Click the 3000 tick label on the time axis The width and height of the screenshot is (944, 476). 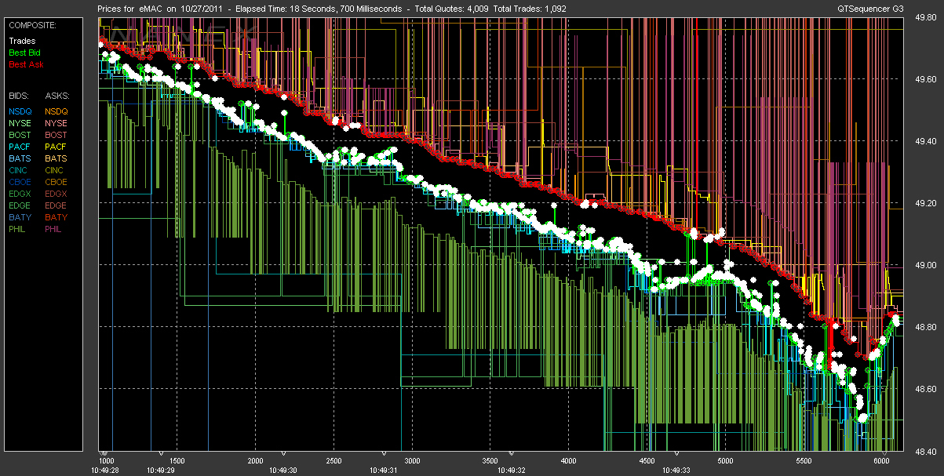tap(412, 460)
